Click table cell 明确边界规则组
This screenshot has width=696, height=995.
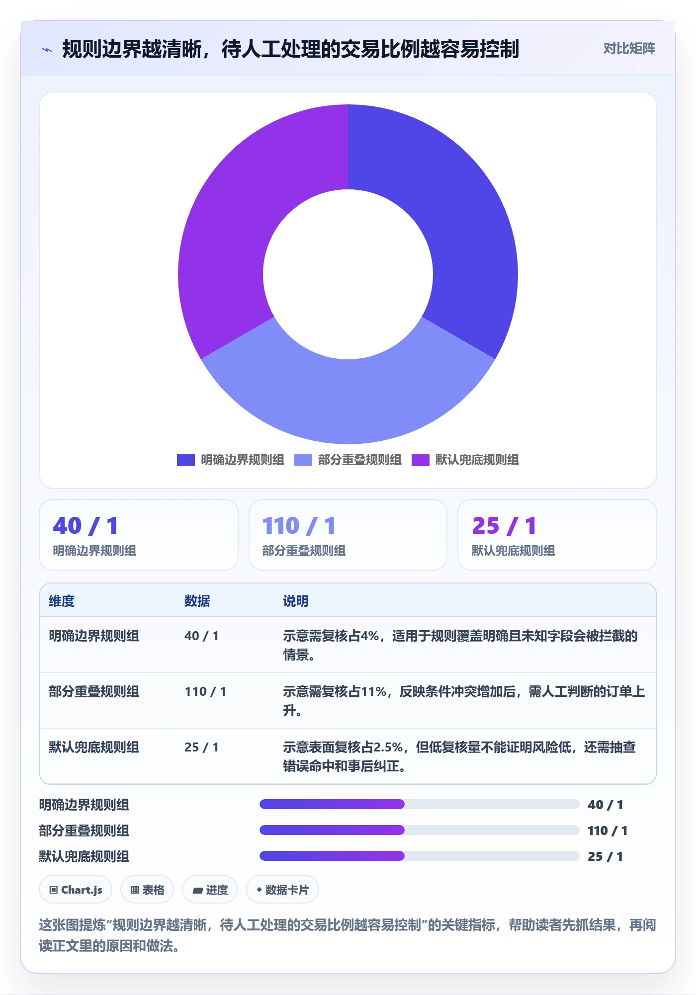coord(94,636)
